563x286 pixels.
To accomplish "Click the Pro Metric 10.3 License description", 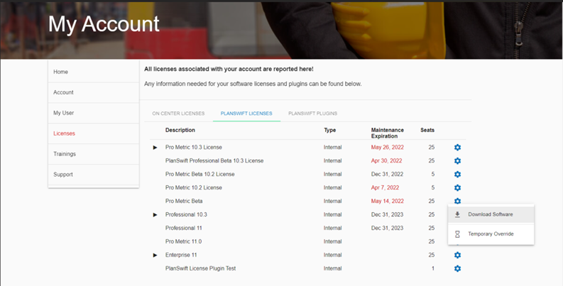I will point(194,148).
